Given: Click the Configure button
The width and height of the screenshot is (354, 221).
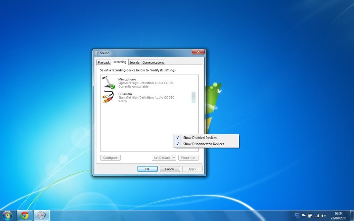Looking at the screenshot, I should click(x=110, y=157).
